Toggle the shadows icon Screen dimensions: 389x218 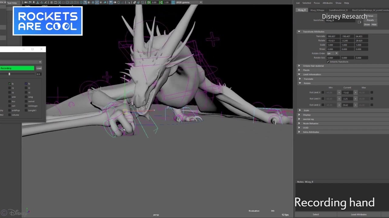pos(105,2)
